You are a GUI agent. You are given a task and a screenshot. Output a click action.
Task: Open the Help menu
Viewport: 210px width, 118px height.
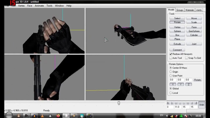[x=69, y=6]
